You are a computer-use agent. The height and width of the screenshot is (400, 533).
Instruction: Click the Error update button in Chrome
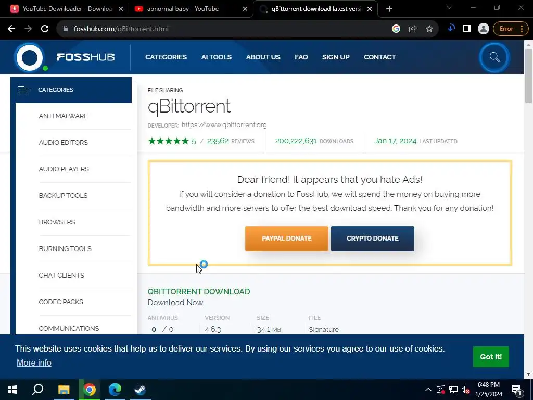(x=510, y=29)
